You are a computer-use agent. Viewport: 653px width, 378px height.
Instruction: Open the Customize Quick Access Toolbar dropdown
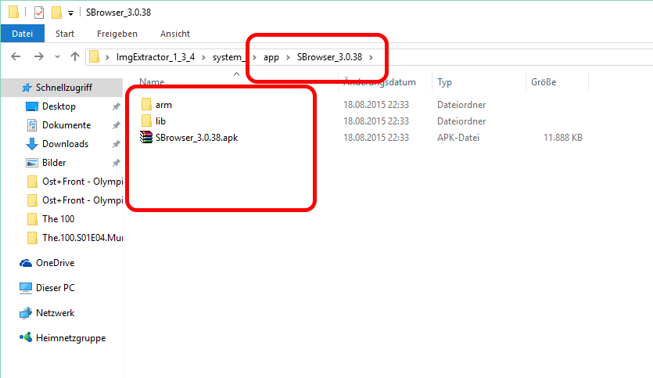[71, 13]
